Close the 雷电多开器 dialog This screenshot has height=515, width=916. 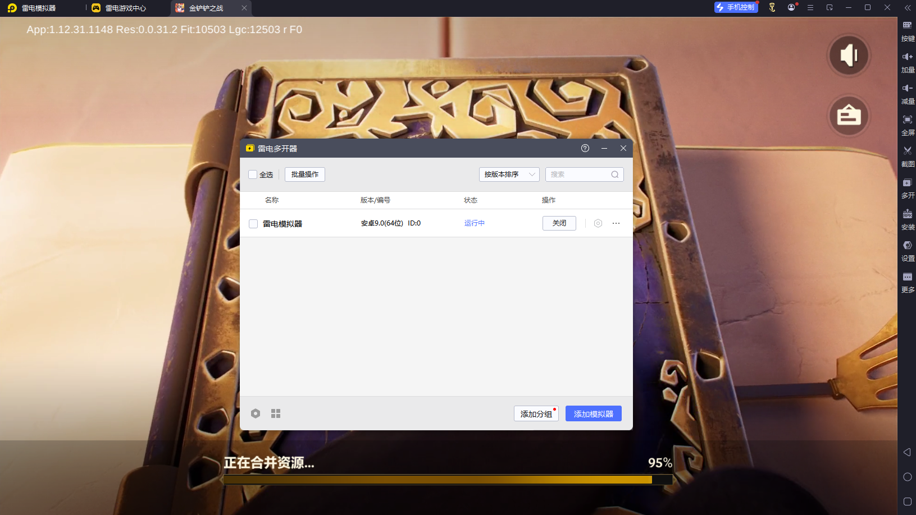[x=623, y=148]
